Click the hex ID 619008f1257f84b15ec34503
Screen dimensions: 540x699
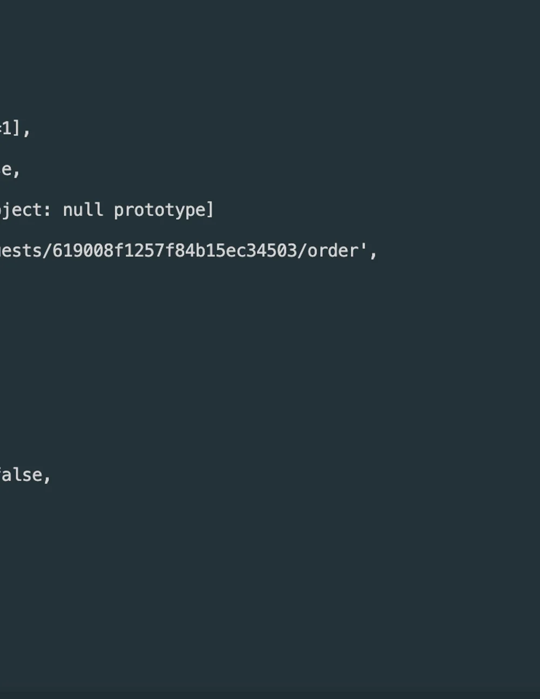click(175, 250)
